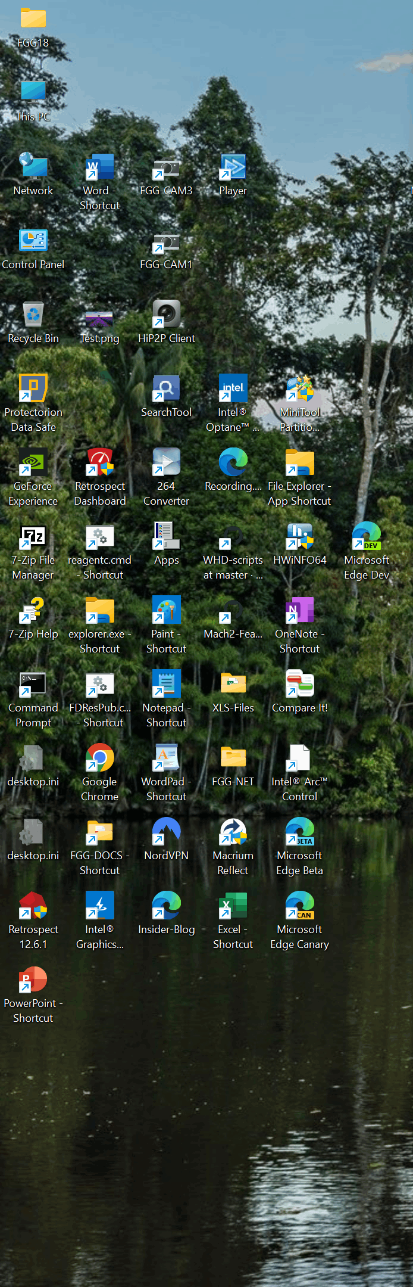The image size is (413, 1287).
Task: Select the 264 Converter icon
Action: (167, 462)
